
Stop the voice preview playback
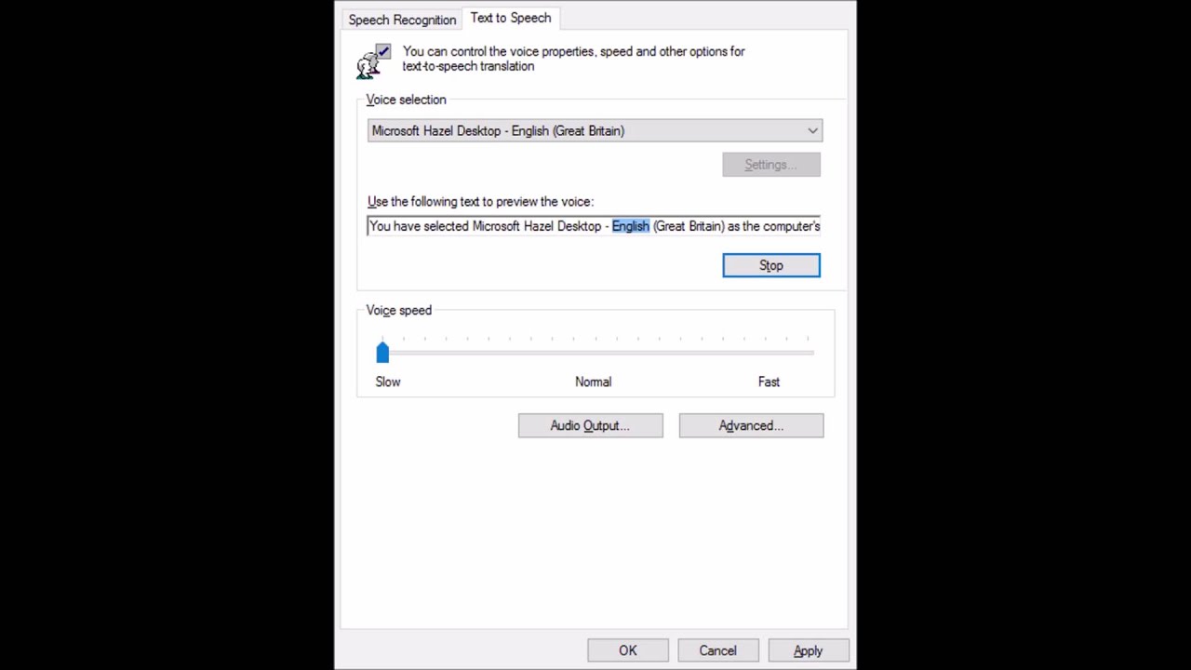tap(771, 265)
